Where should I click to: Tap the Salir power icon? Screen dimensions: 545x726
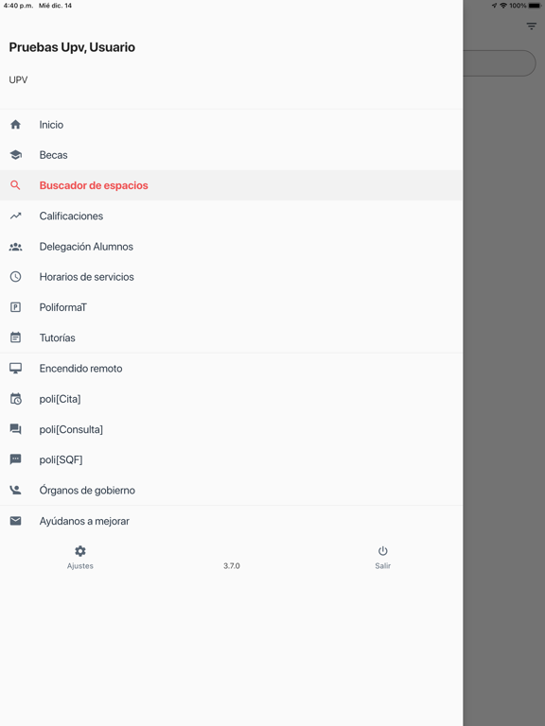(x=383, y=551)
